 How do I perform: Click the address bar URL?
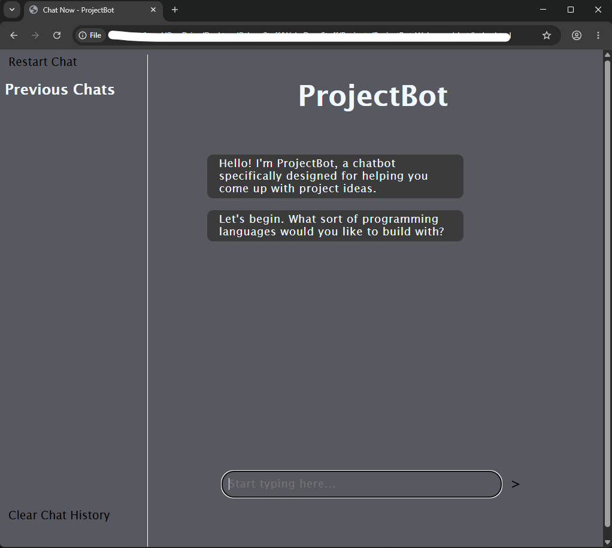click(x=309, y=35)
